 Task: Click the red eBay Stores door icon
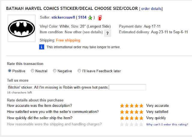click(x=100, y=18)
